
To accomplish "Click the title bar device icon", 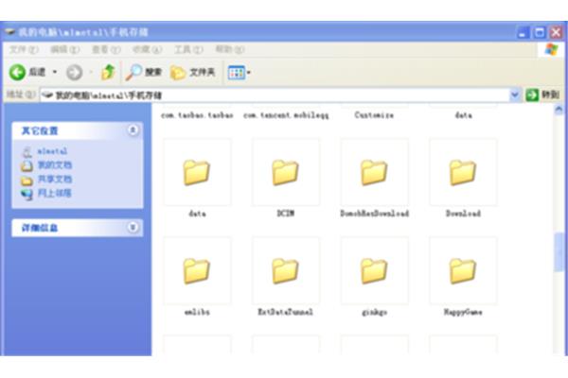I will pyautogui.click(x=9, y=32).
